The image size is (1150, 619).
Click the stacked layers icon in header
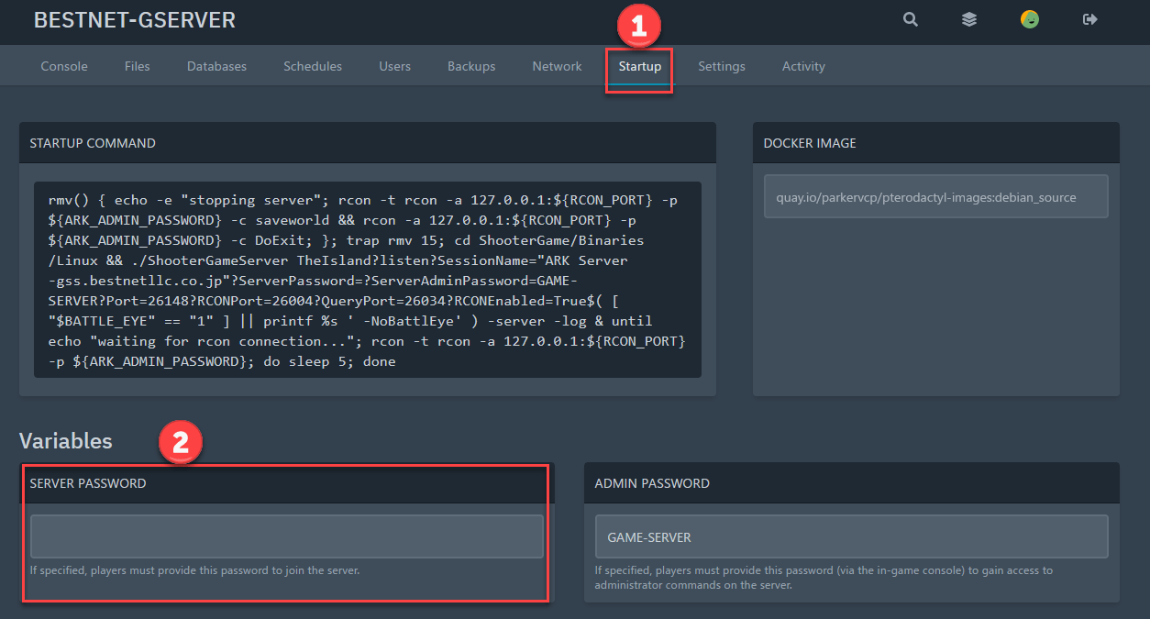coord(968,19)
